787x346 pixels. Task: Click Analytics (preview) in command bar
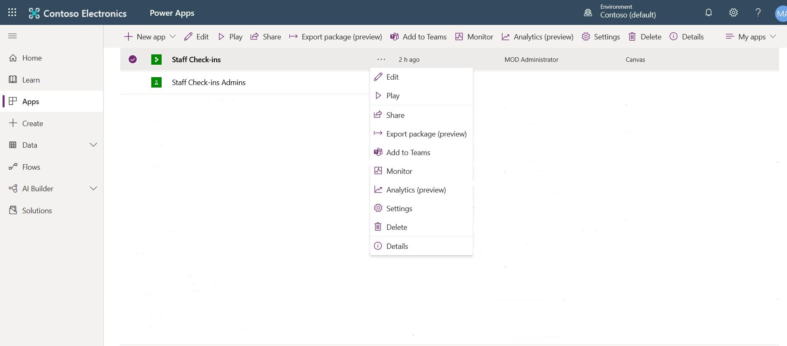point(538,37)
